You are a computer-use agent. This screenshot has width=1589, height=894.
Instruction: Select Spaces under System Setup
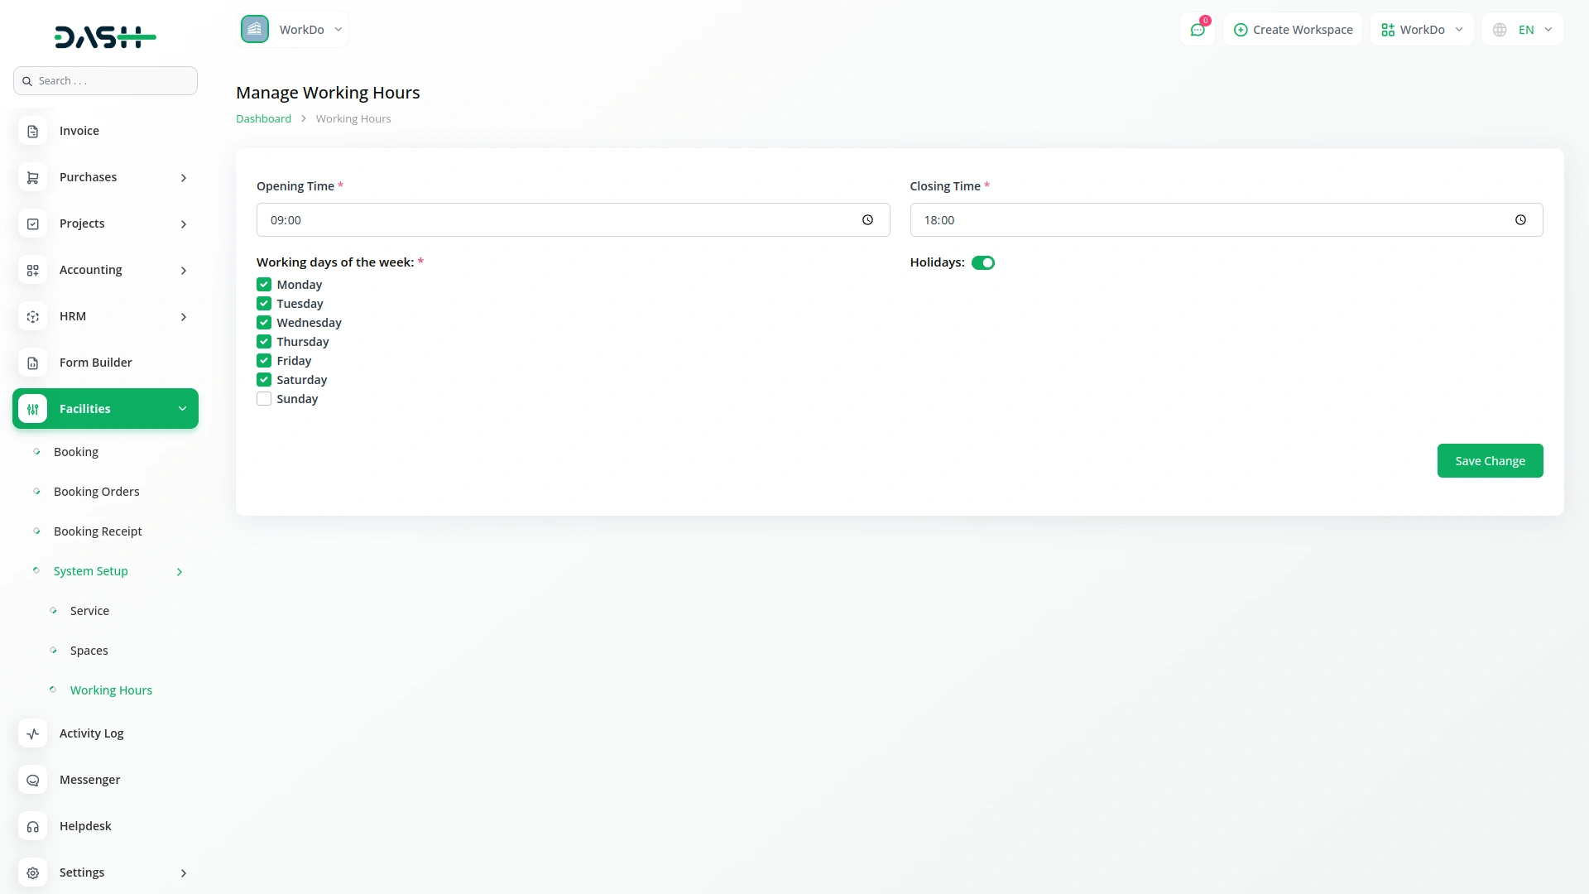[89, 651]
